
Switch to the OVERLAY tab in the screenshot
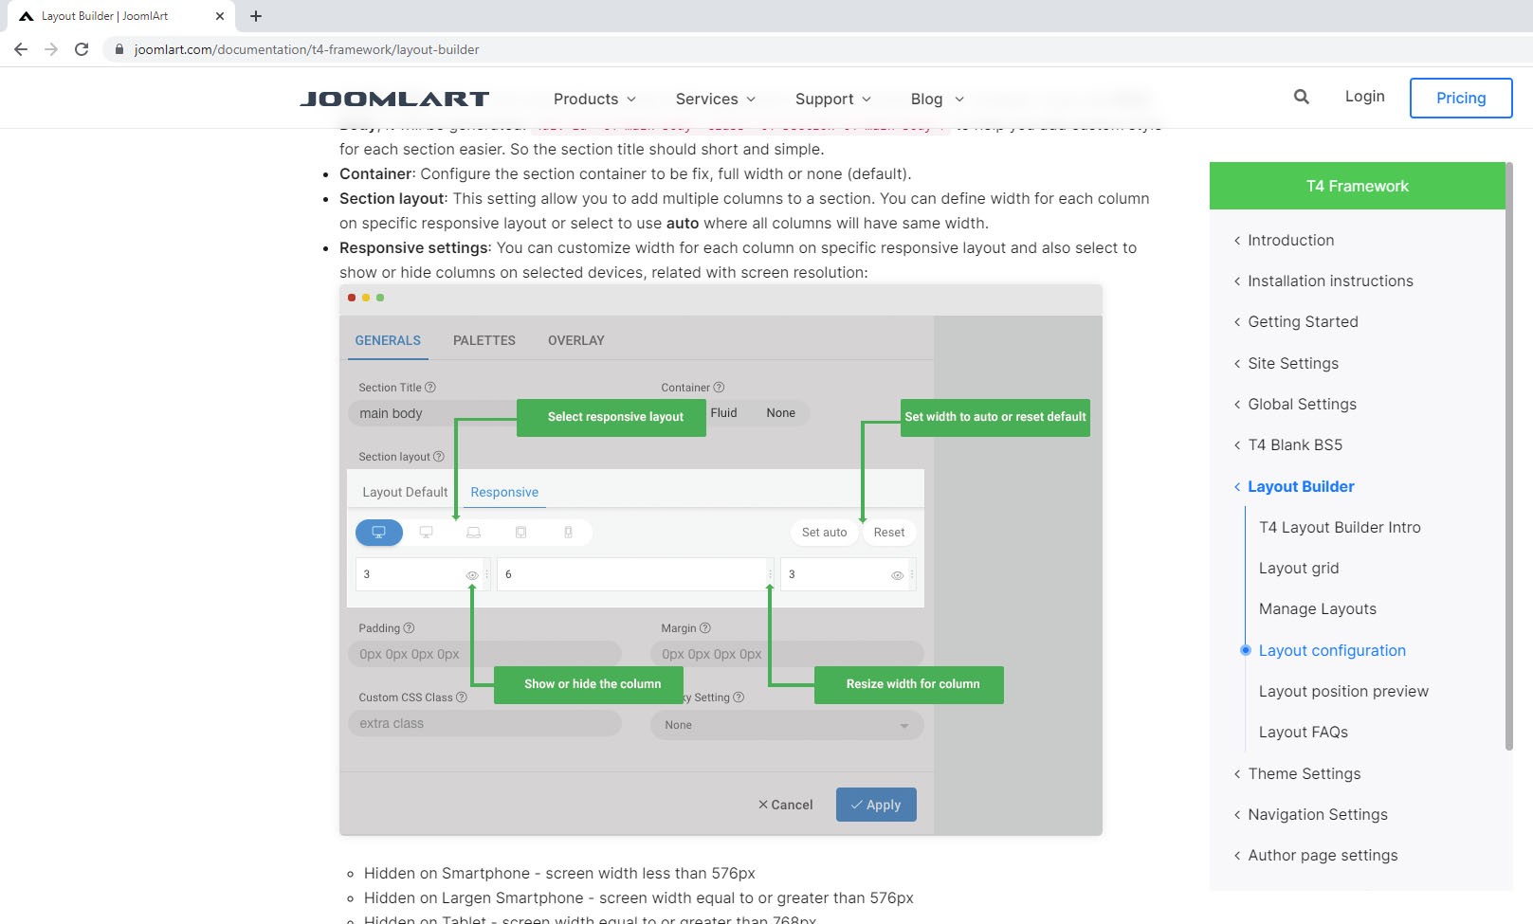pos(576,340)
